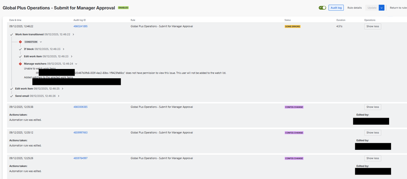Image resolution: width=407 pixels, height=179 pixels.
Task: Click the ENABLED badge next to title
Action: [x=123, y=8]
